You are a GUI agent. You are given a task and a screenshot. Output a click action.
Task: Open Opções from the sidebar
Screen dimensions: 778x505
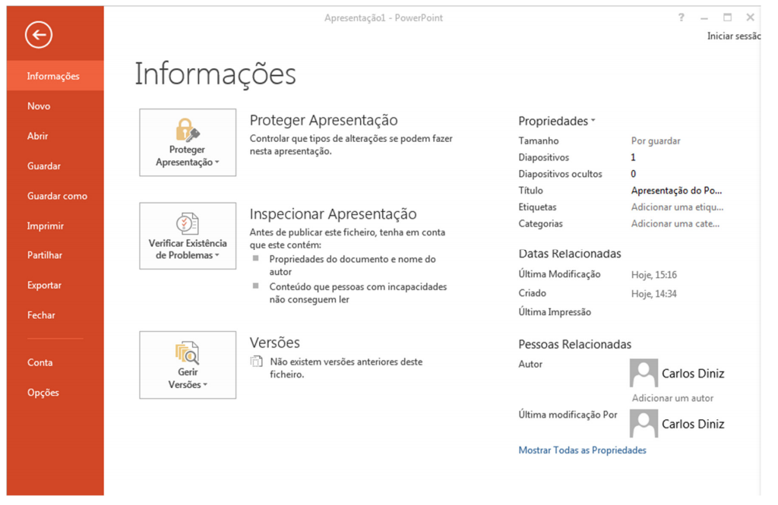43,393
